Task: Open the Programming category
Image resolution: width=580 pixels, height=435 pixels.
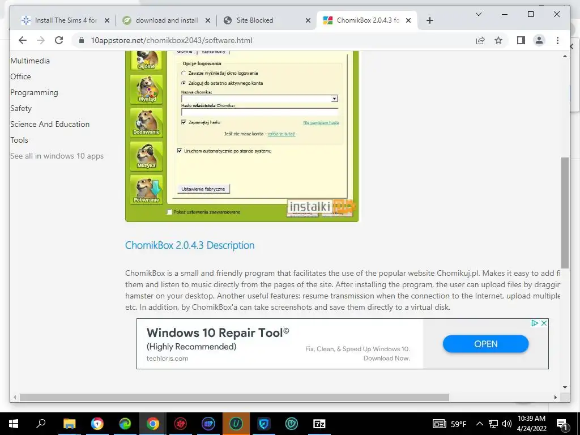Action: point(34,92)
